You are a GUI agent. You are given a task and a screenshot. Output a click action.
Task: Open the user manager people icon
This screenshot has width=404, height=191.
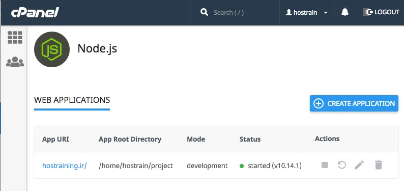[x=15, y=62]
